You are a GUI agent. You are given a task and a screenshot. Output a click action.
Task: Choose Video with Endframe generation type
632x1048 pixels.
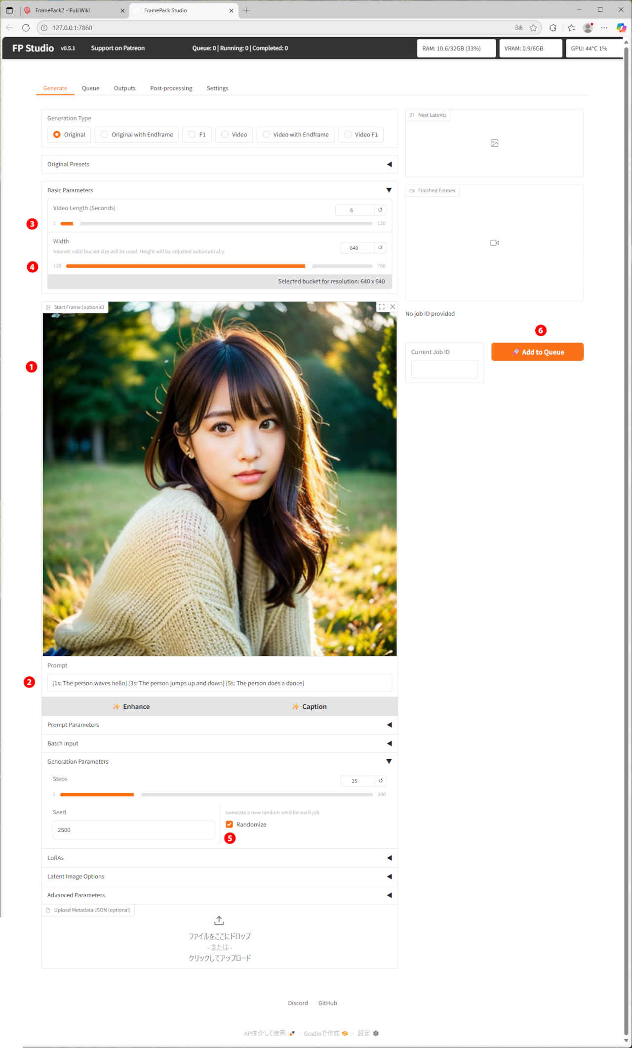coord(295,134)
